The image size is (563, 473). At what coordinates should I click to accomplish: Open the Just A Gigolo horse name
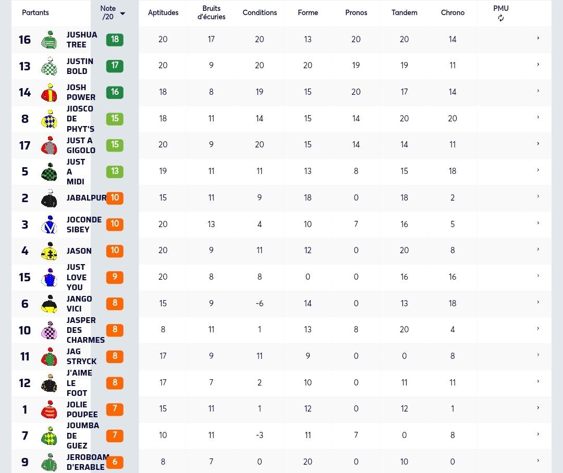click(81, 145)
